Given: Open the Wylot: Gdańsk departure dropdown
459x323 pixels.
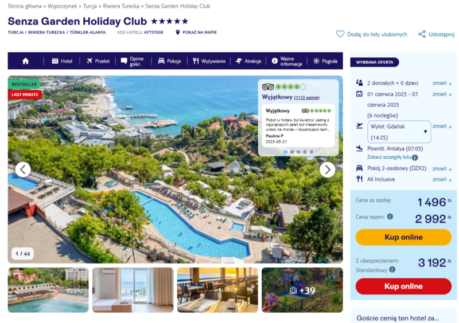Looking at the screenshot, I should [399, 132].
